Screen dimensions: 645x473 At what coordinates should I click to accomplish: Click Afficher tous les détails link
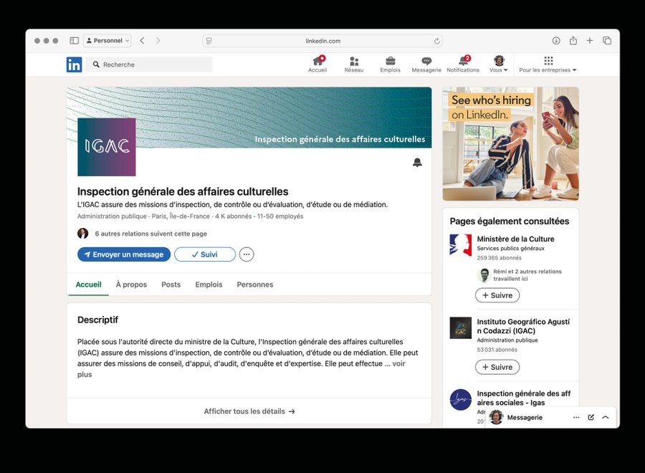pos(249,411)
